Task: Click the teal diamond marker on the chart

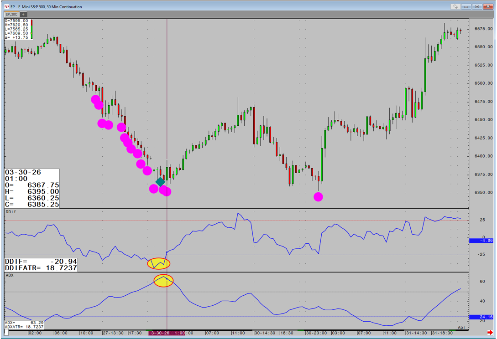Action: click(160, 182)
